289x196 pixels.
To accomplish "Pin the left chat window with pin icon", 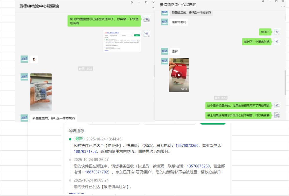I will (132, 2).
